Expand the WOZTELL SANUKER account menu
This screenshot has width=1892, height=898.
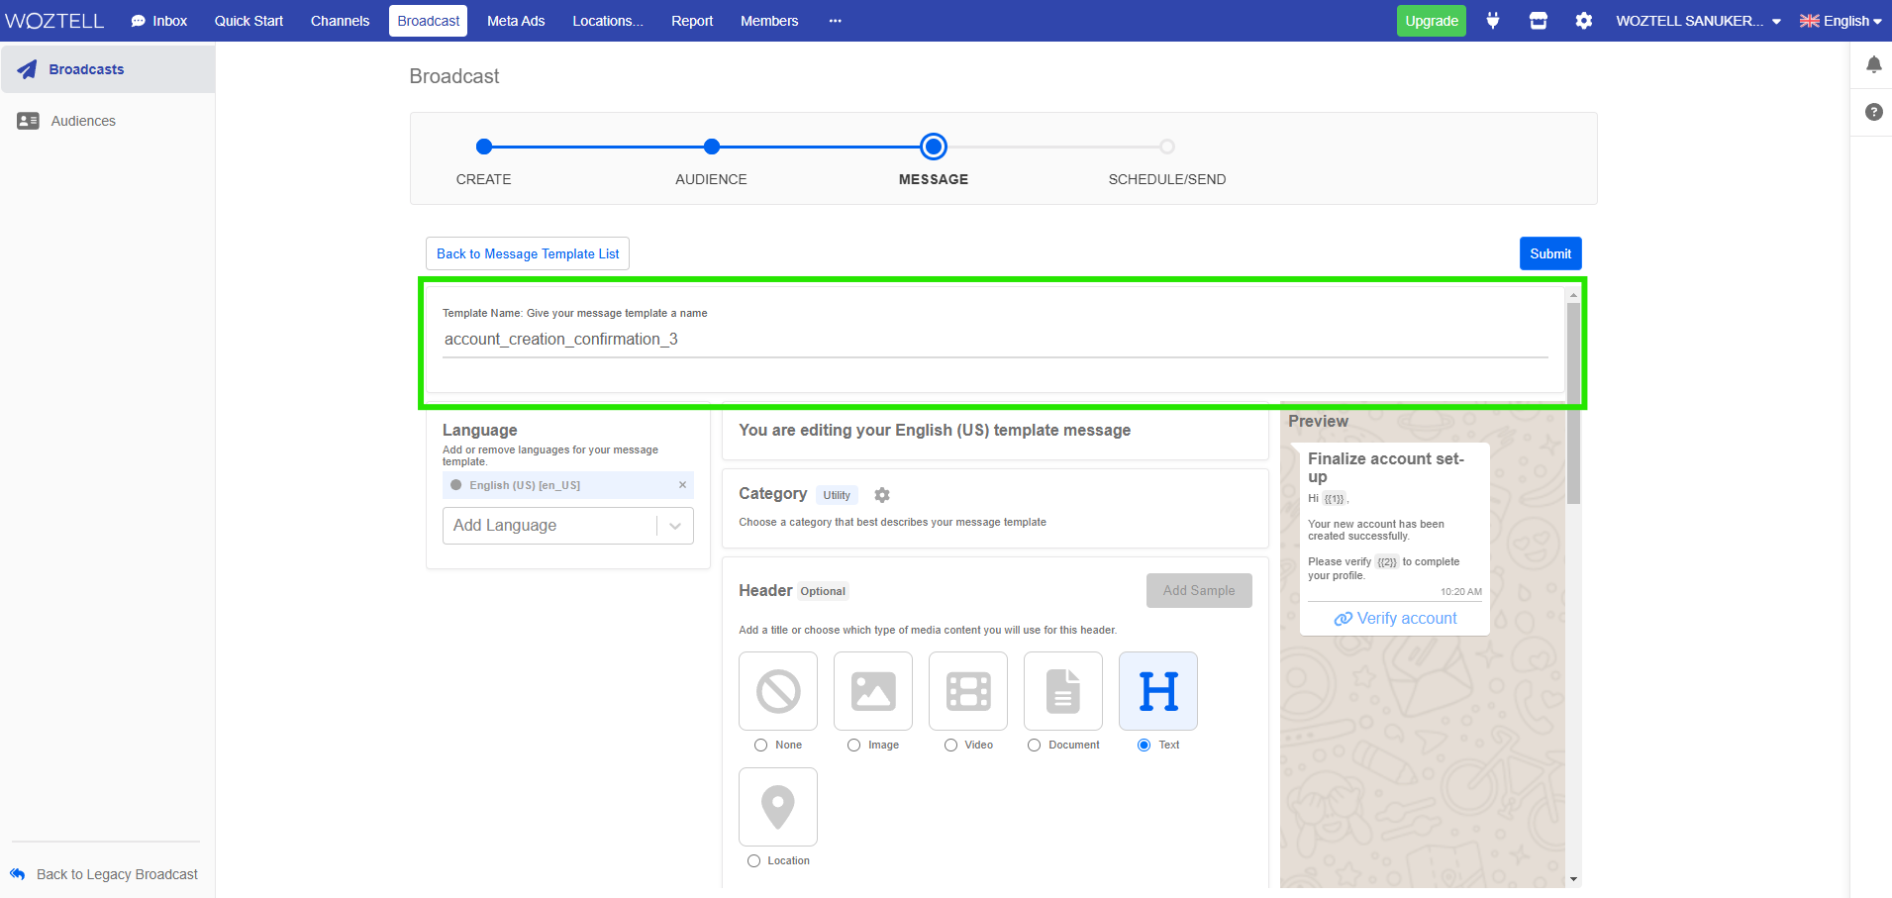coord(1697,21)
